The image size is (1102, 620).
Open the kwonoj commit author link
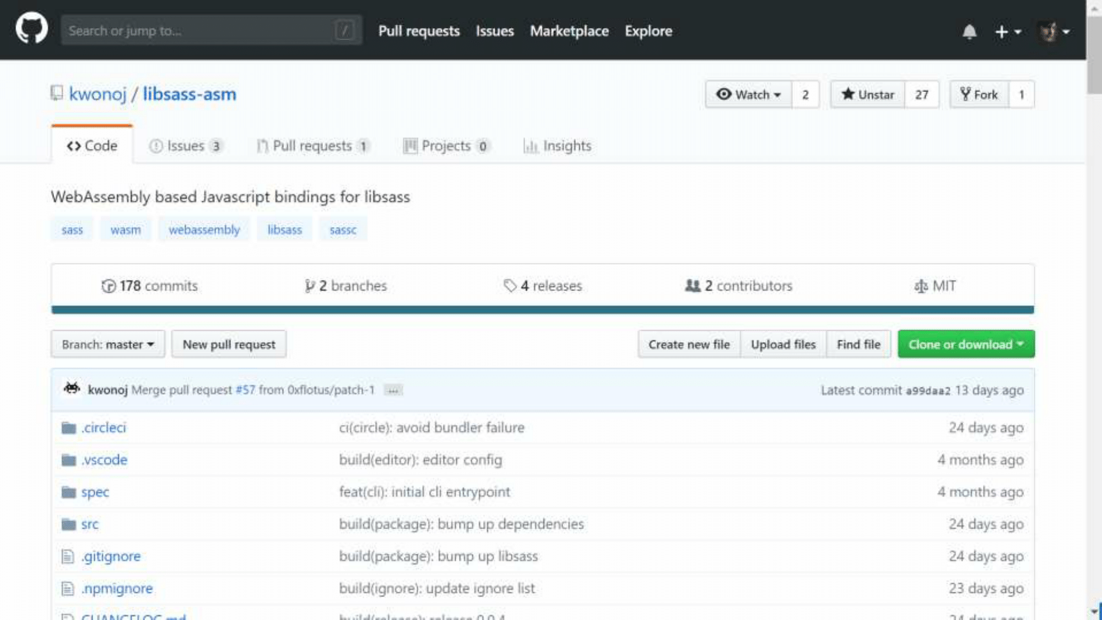pos(107,390)
